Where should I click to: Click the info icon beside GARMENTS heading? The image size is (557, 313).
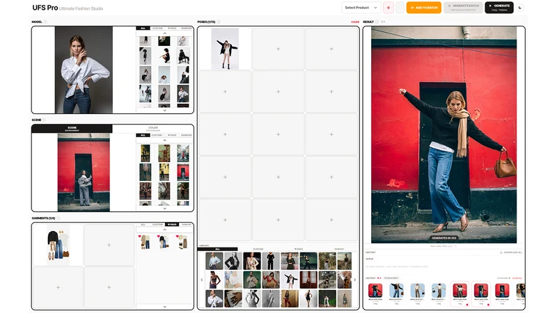coord(58,218)
